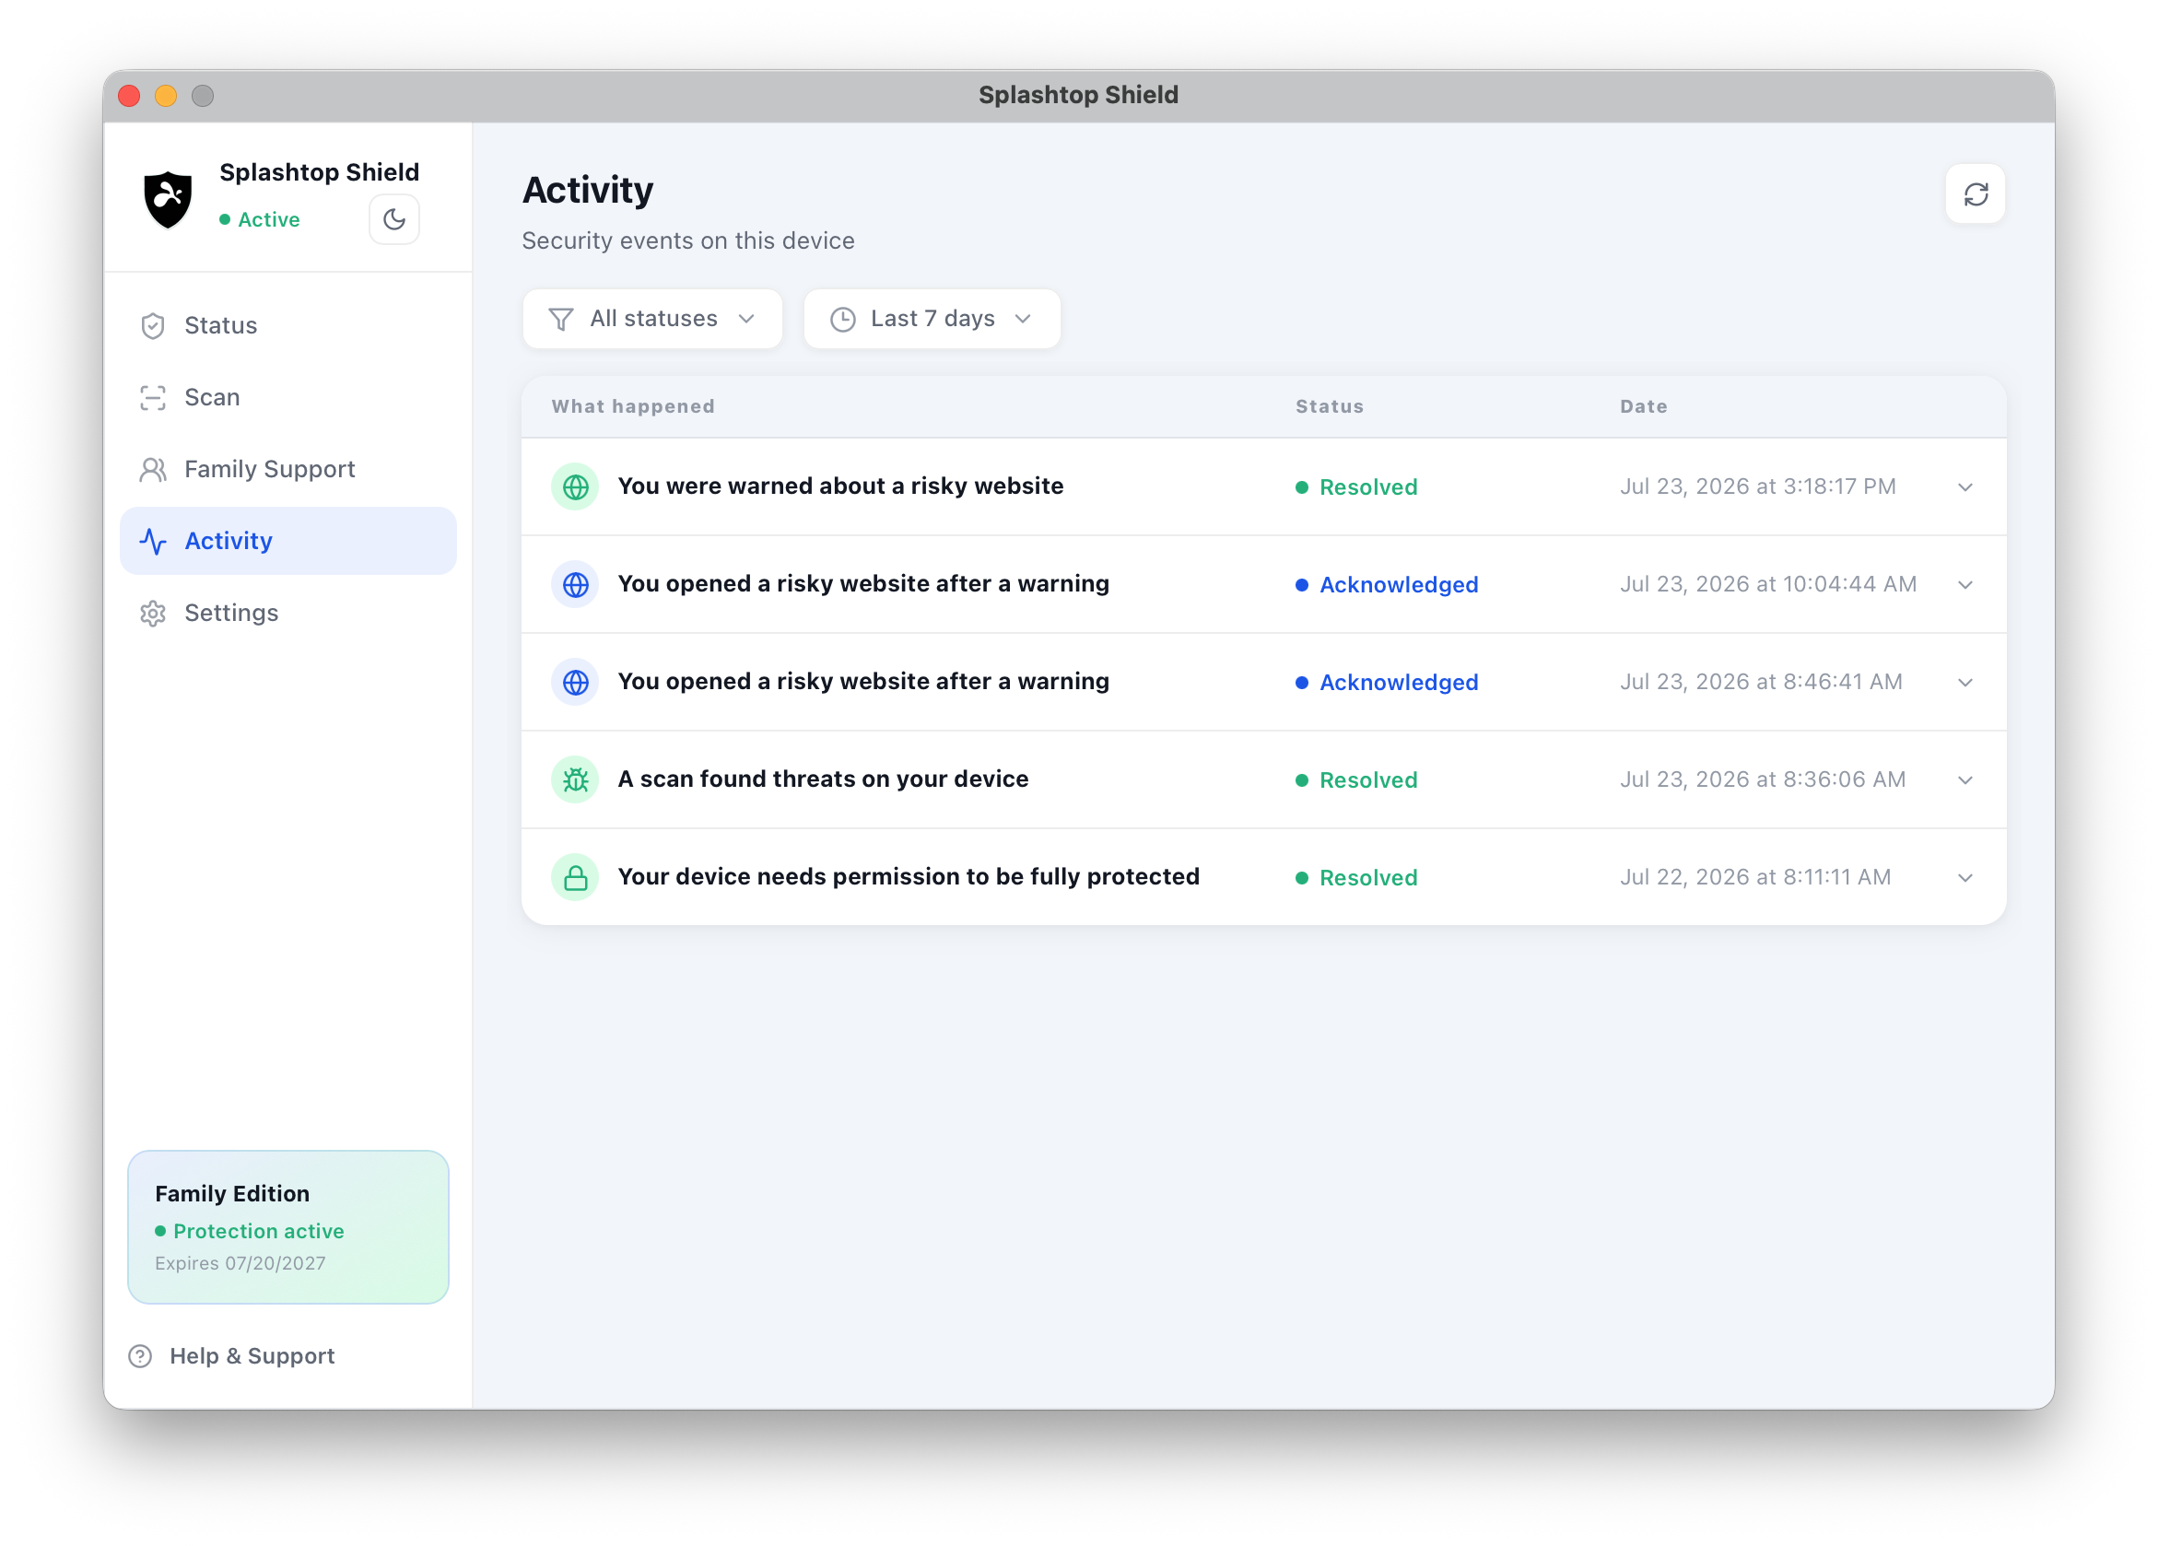Image resolution: width=2158 pixels, height=1546 pixels.
Task: Click the bug icon for scan threats
Action: click(575, 780)
